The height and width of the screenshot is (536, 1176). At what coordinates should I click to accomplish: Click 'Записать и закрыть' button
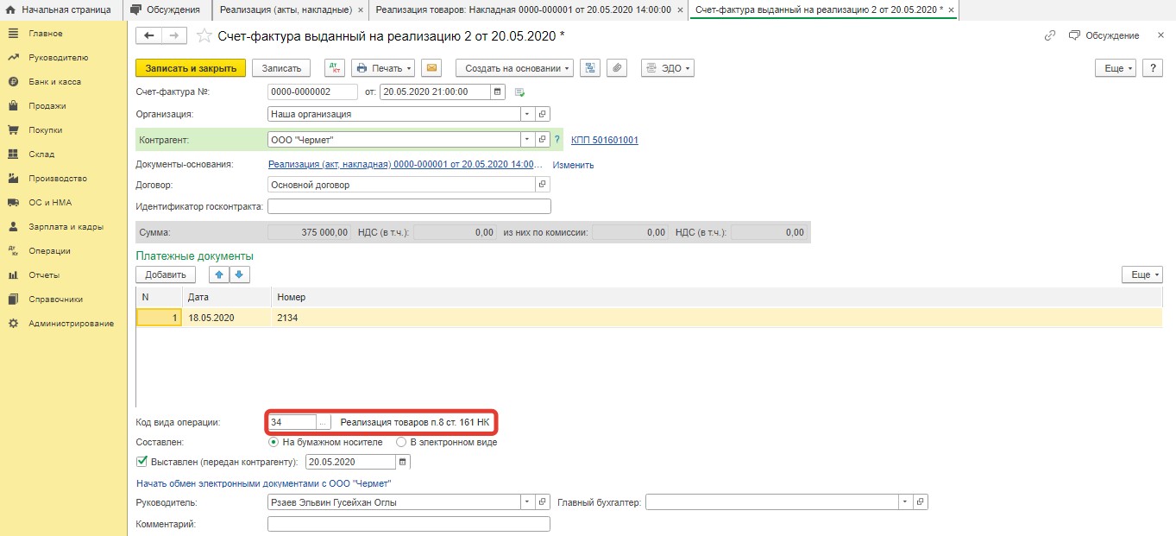pos(191,68)
